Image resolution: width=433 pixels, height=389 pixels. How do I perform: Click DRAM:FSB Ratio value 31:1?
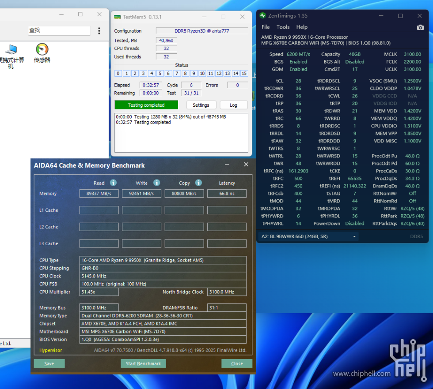click(x=227, y=308)
